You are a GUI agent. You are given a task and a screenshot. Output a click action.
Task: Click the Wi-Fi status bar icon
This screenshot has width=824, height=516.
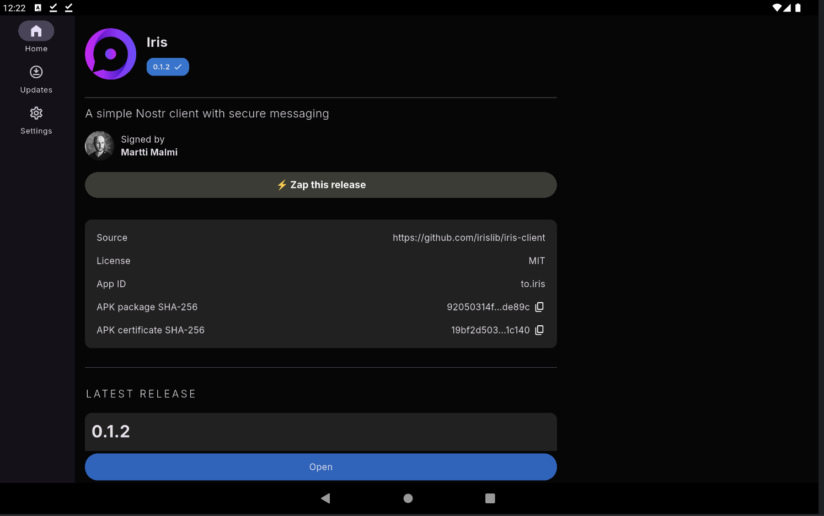[777, 8]
